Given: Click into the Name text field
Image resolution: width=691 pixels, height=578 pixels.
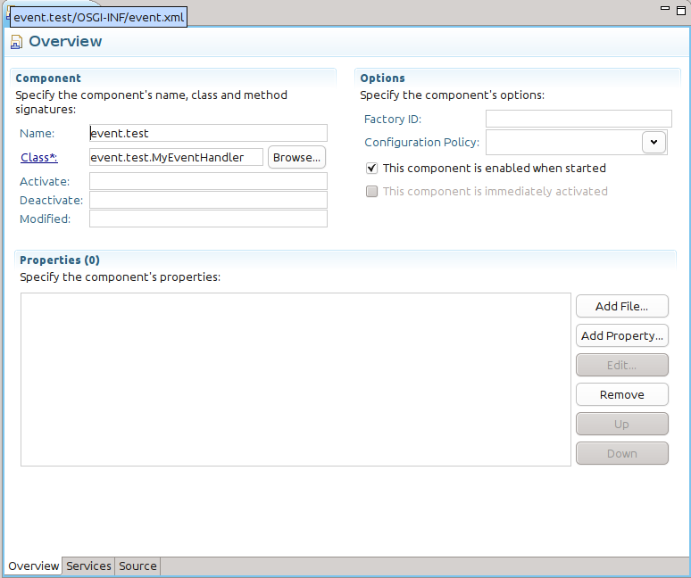Looking at the screenshot, I should pyautogui.click(x=208, y=133).
